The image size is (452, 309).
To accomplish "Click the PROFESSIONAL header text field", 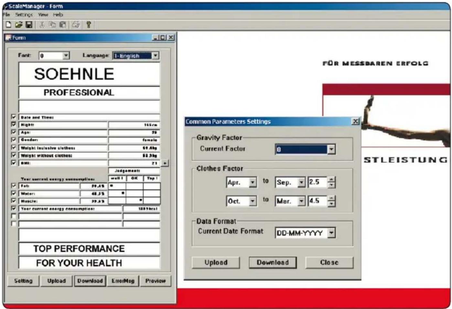I will tap(89, 93).
